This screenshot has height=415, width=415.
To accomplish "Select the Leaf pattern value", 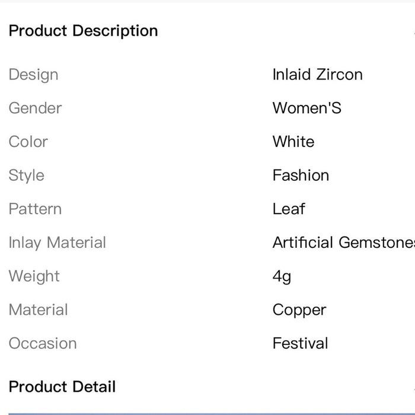I will [x=289, y=209].
